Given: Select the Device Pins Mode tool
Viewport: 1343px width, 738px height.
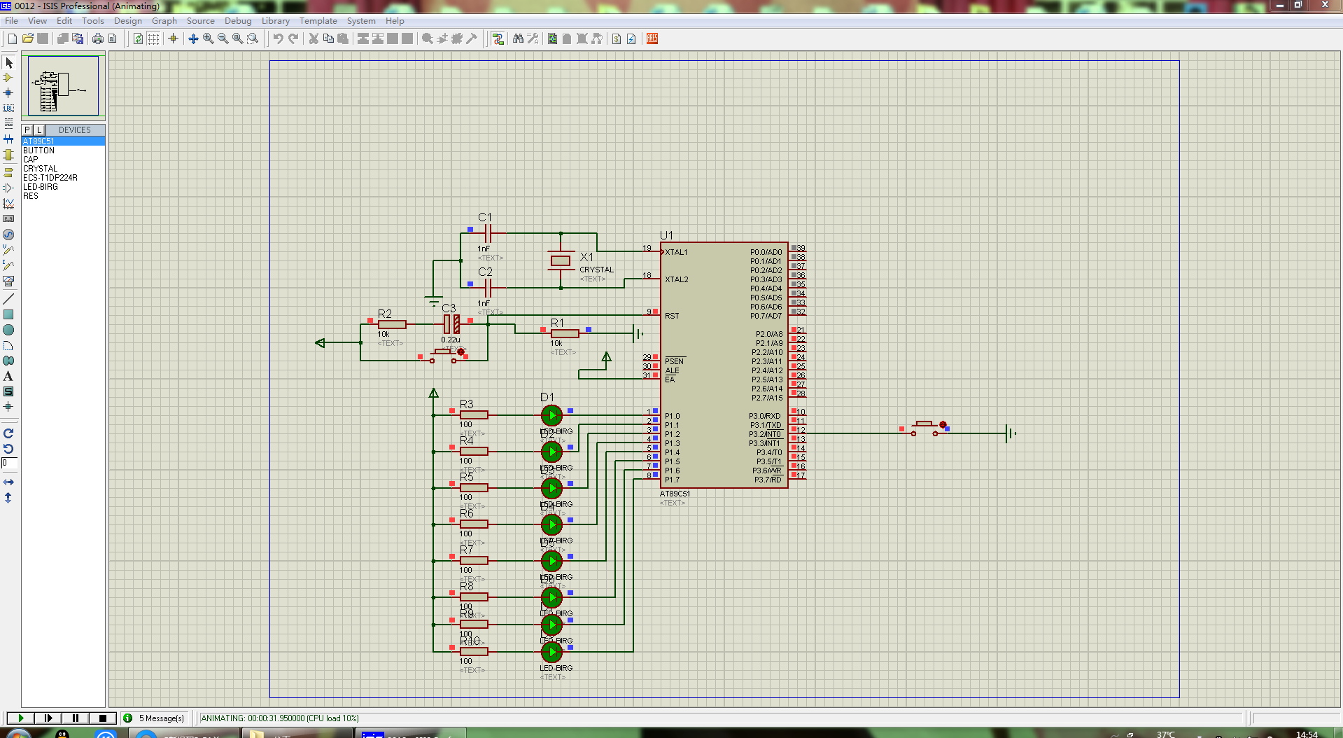Looking at the screenshot, I should point(8,188).
